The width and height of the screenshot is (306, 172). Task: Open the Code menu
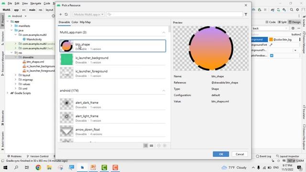[x=47, y=3]
